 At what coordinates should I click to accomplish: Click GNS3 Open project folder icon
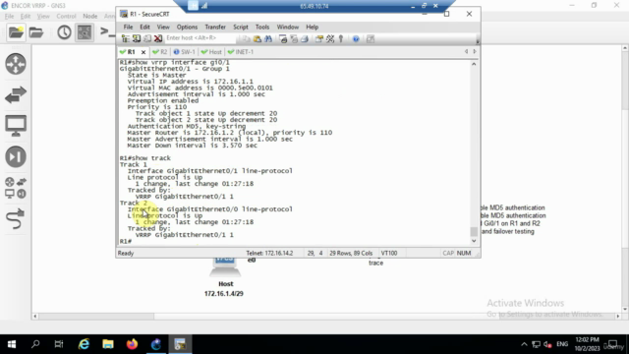tap(36, 32)
